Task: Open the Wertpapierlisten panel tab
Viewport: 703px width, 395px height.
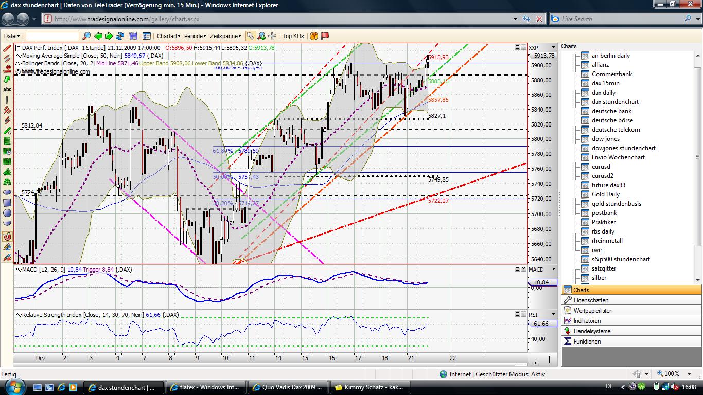Action: (631, 311)
